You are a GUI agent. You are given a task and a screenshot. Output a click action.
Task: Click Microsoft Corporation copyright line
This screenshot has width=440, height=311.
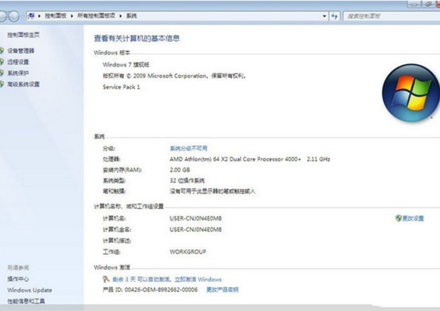tap(174, 76)
